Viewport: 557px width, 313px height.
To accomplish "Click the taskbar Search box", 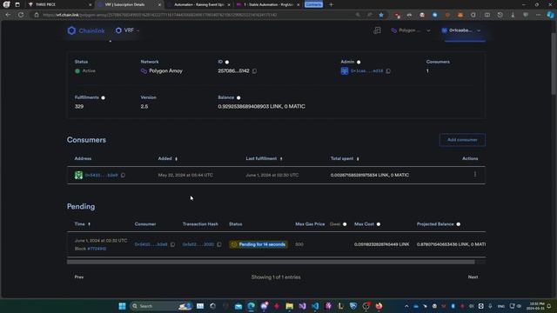I will (160, 306).
